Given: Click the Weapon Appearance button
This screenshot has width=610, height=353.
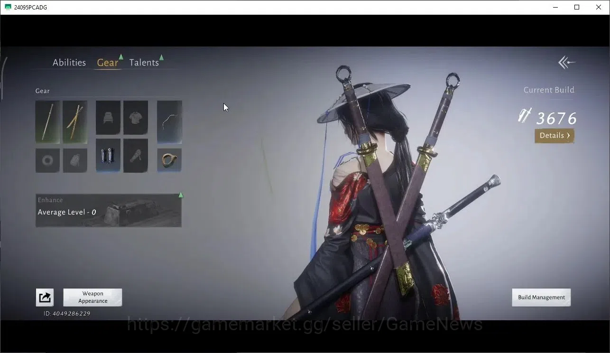Looking at the screenshot, I should coord(92,297).
